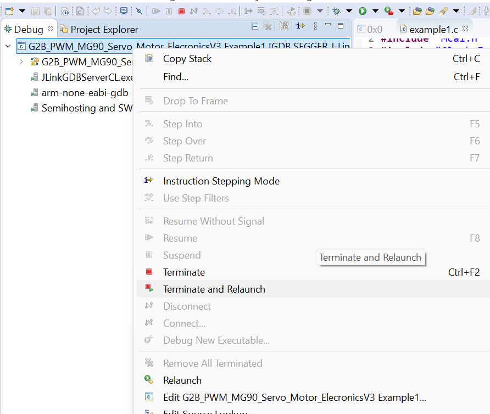Open the Debug view's View Menu dots
This screenshot has width=490, height=414.
315,26
